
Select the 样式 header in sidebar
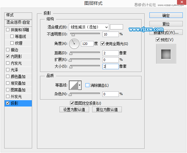pyautogui.click(x=18, y=16)
